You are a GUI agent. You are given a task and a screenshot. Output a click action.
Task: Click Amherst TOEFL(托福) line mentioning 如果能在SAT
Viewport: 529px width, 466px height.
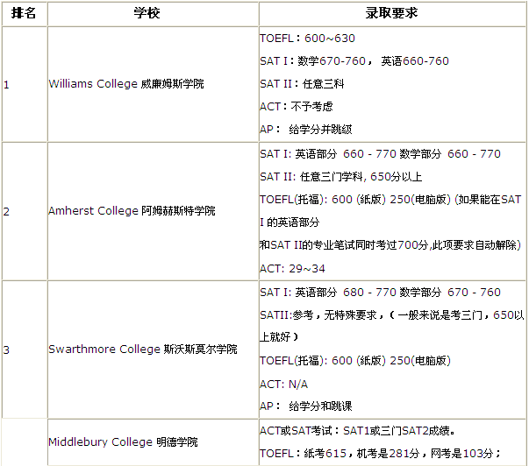[x=390, y=200]
